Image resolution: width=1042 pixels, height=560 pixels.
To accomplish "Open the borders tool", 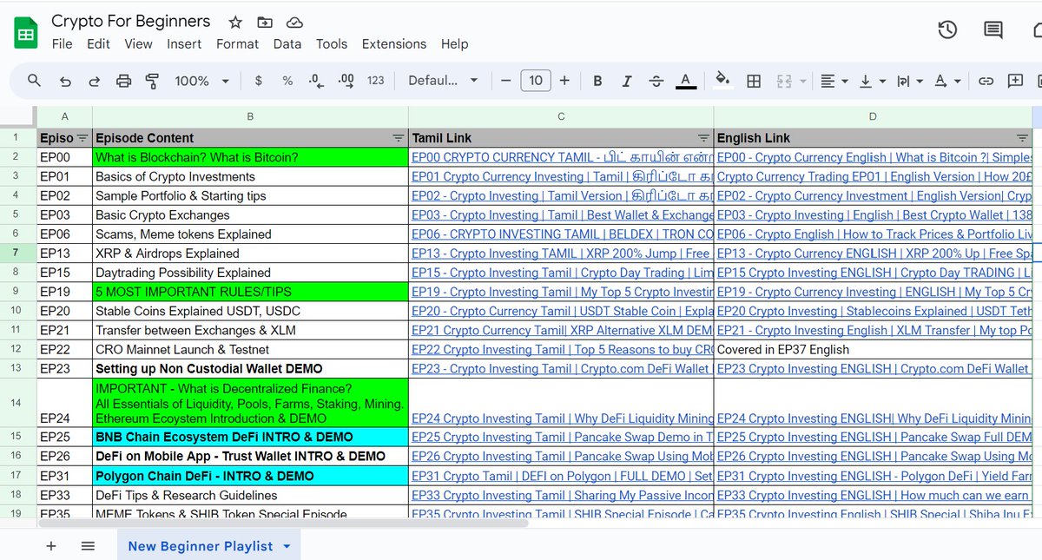I will 754,81.
